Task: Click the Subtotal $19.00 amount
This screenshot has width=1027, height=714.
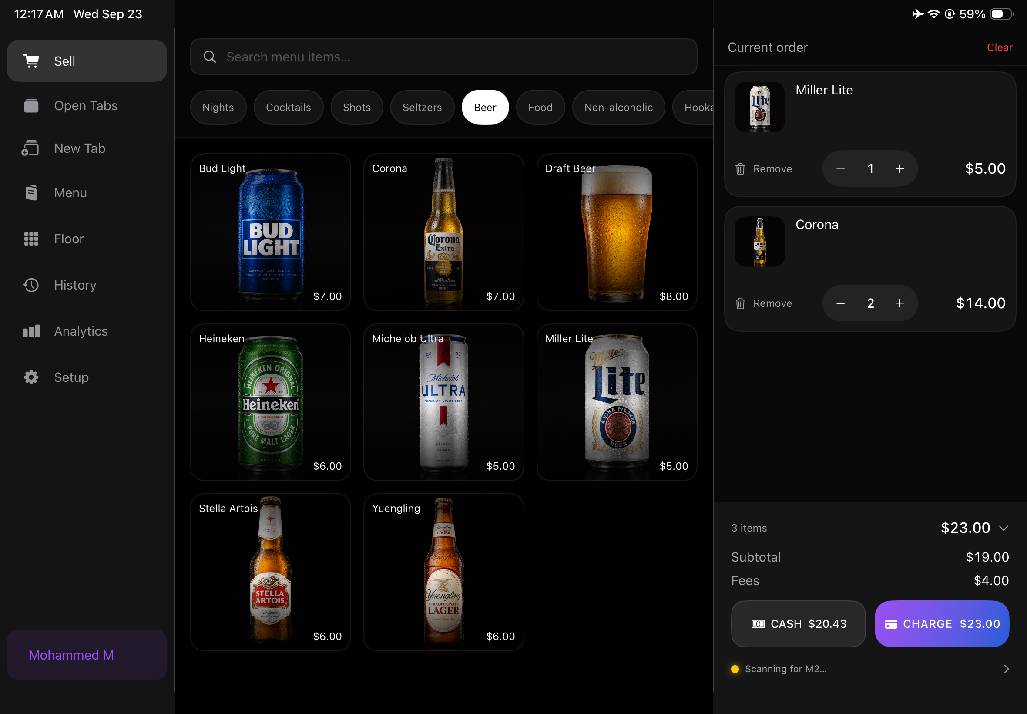Action: [987, 557]
